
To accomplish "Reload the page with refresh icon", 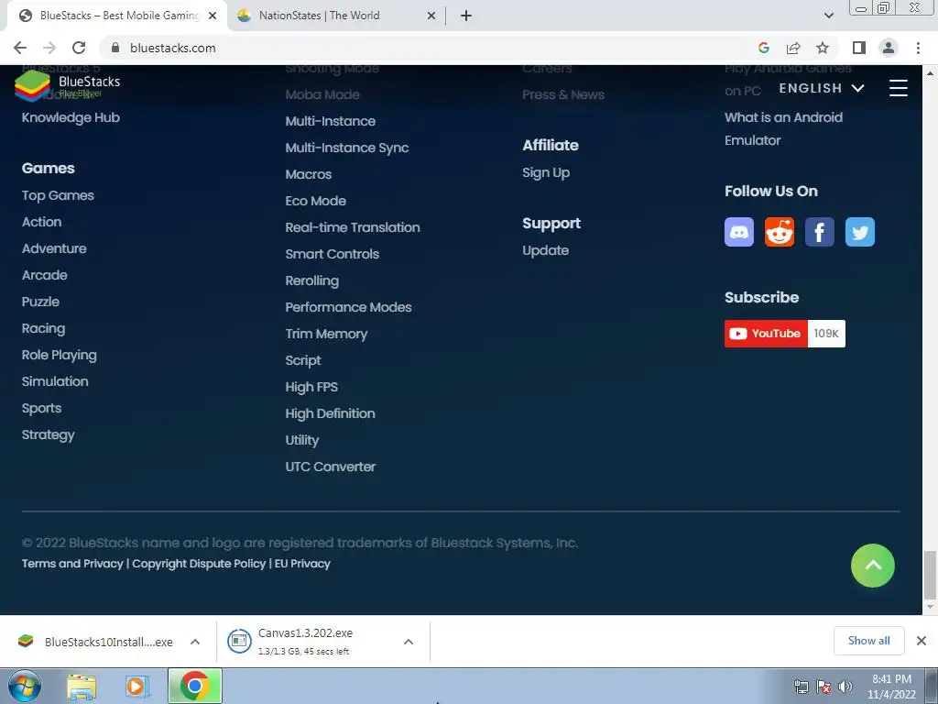I will tap(79, 48).
